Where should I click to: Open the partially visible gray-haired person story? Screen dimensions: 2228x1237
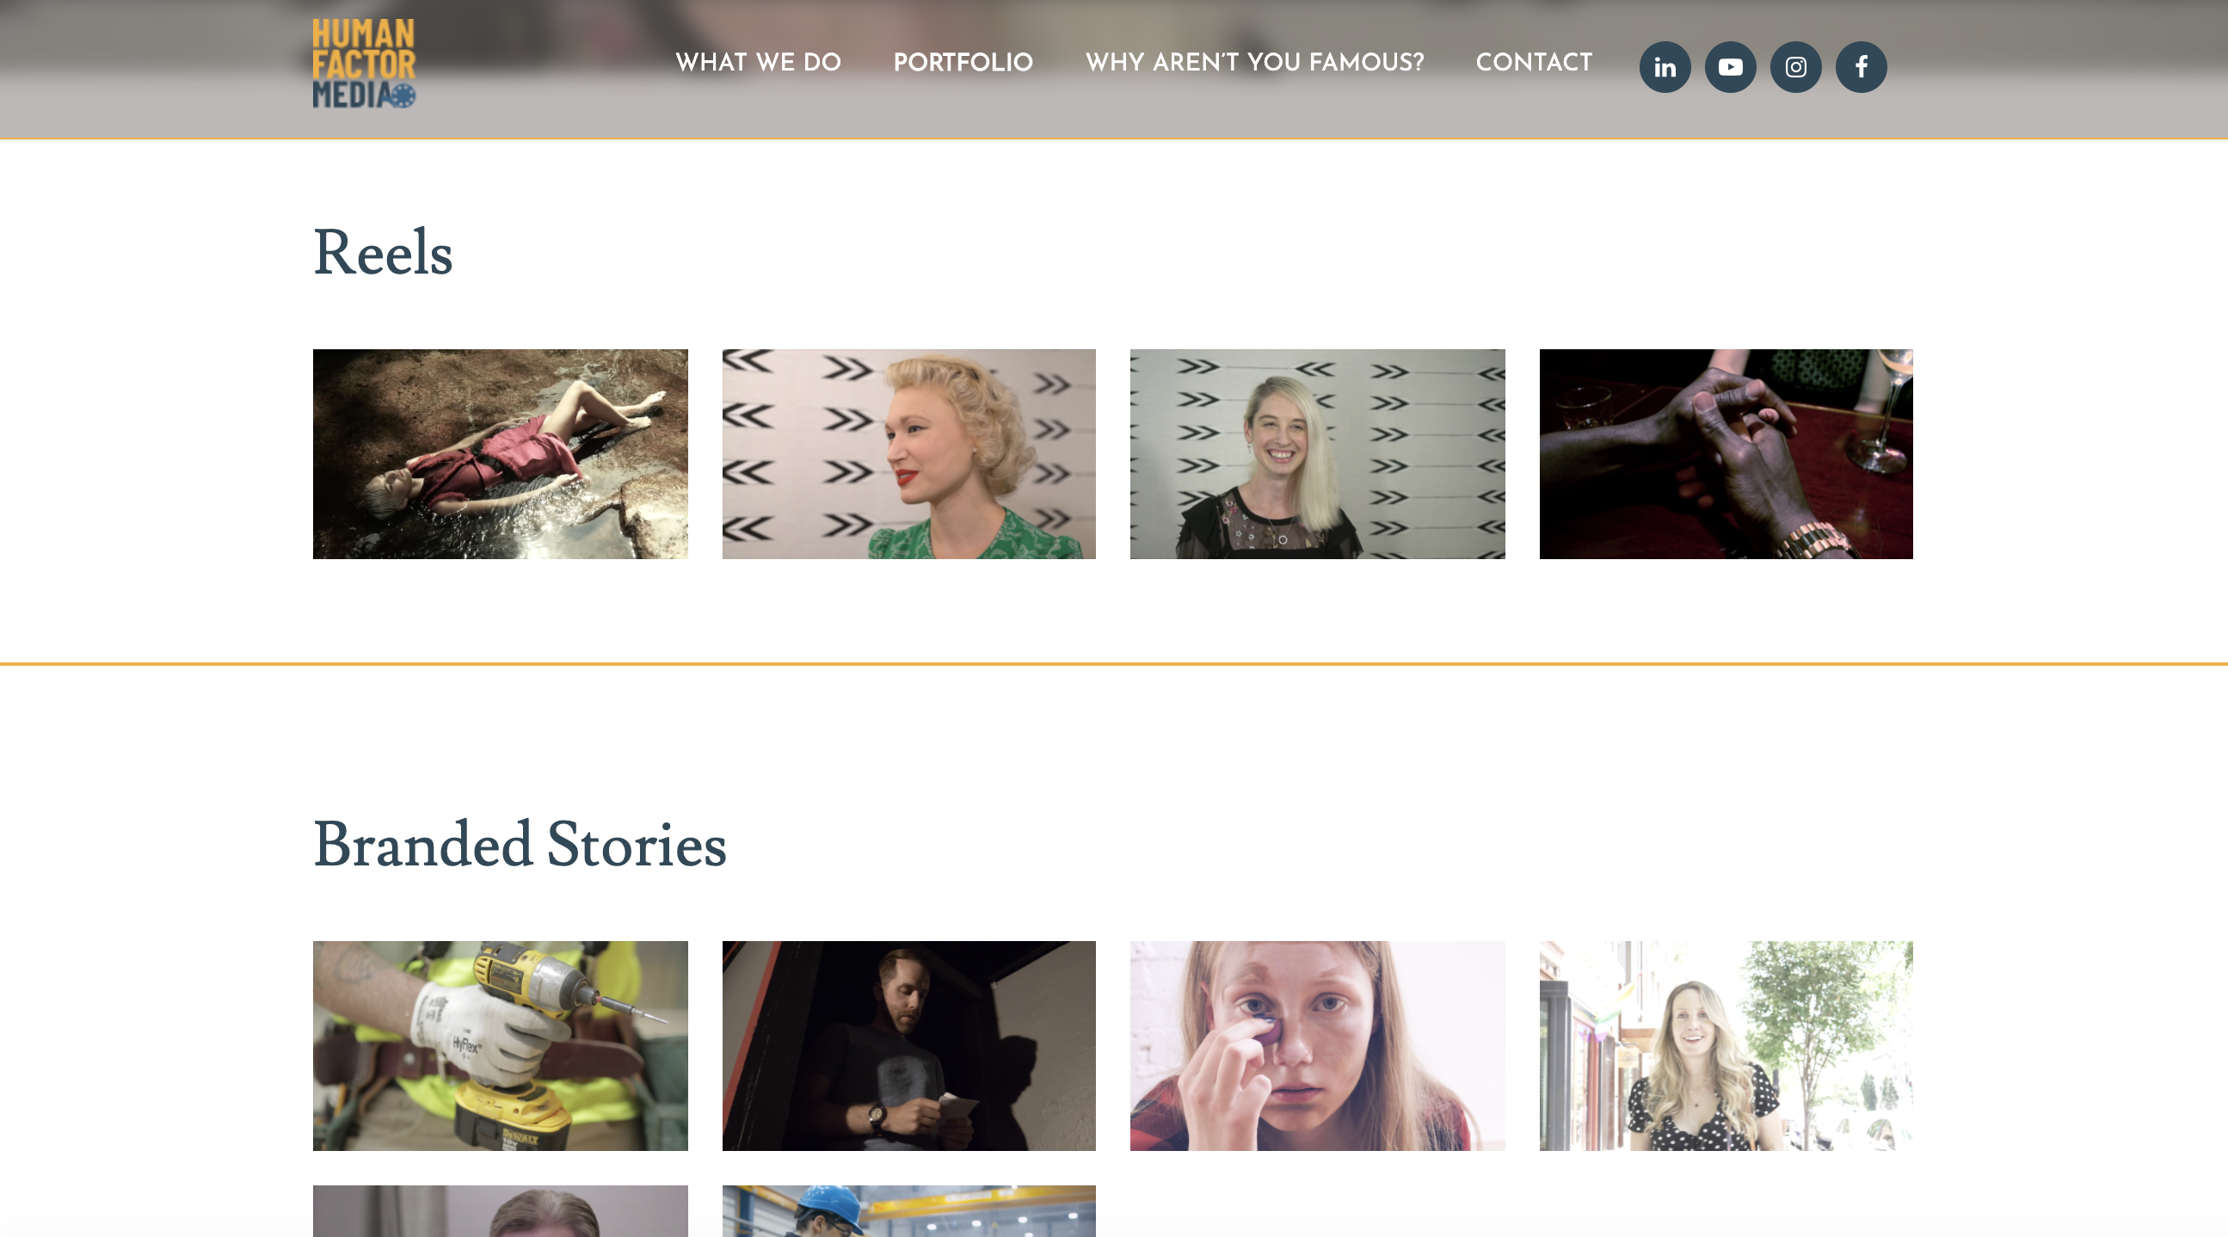[500, 1211]
